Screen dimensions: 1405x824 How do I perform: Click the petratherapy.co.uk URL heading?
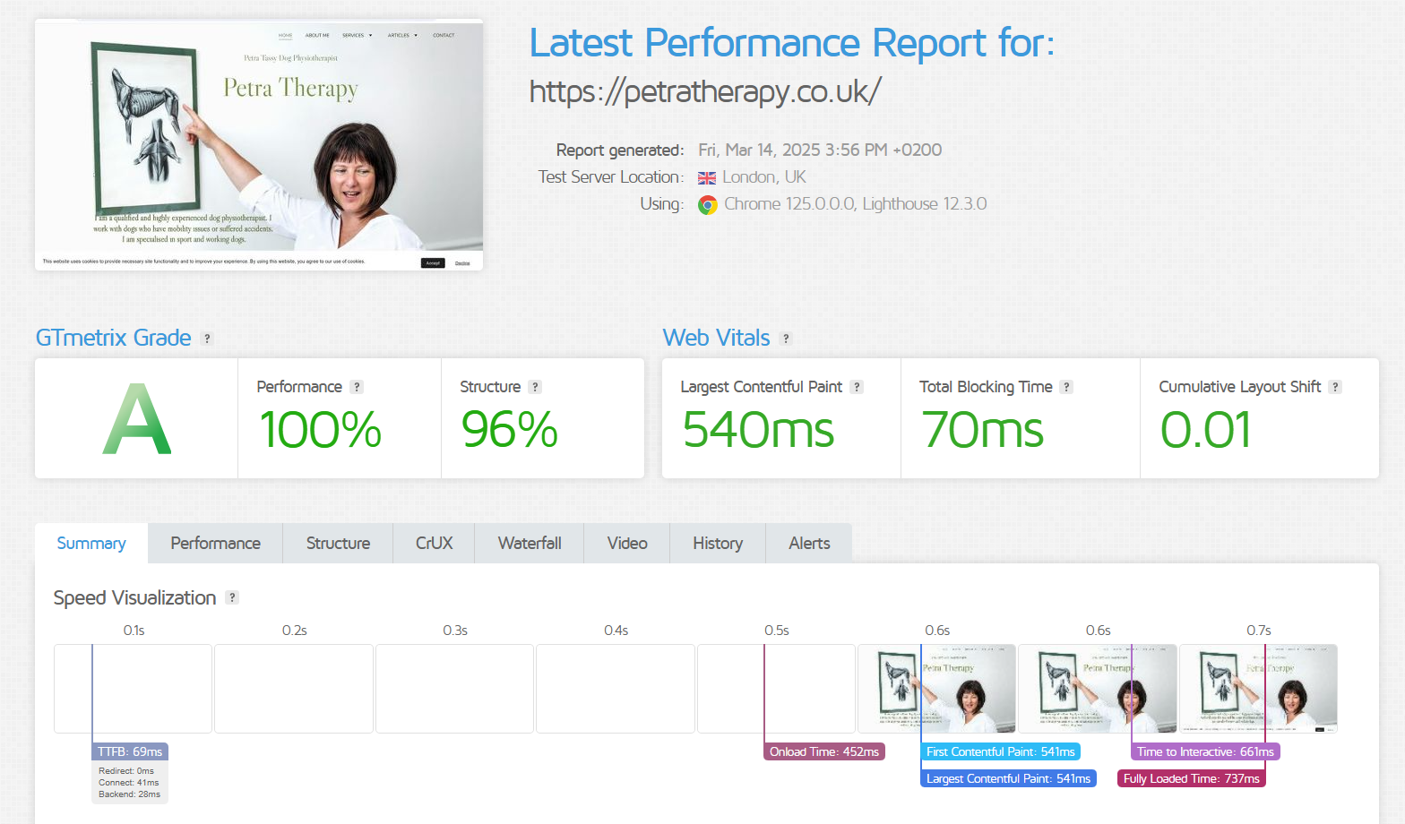(705, 90)
